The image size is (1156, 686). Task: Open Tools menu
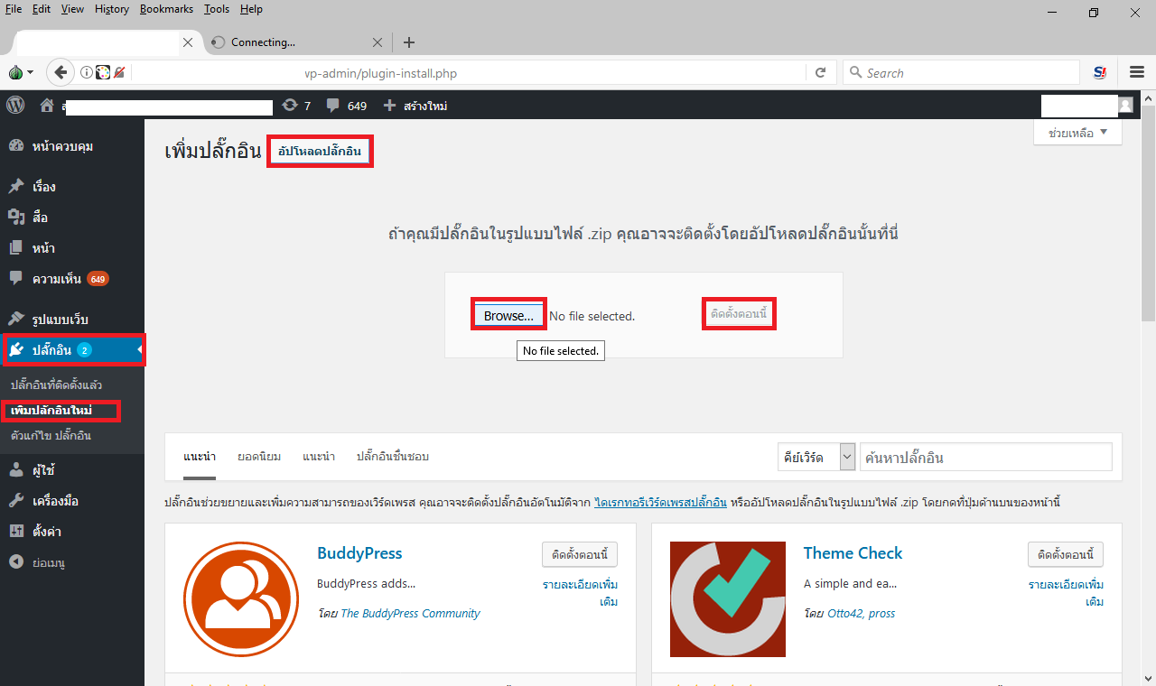(217, 9)
